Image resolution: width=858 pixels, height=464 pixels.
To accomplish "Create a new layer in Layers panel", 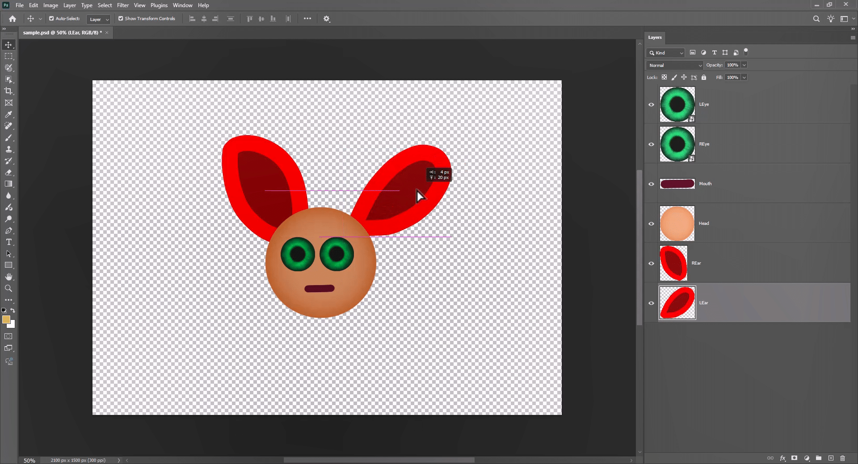I will tap(831, 458).
